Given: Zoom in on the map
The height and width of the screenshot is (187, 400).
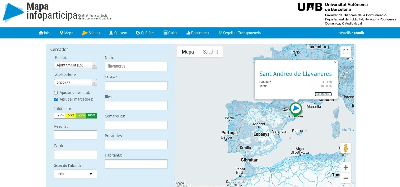Looking at the screenshot, I should click(x=346, y=167).
